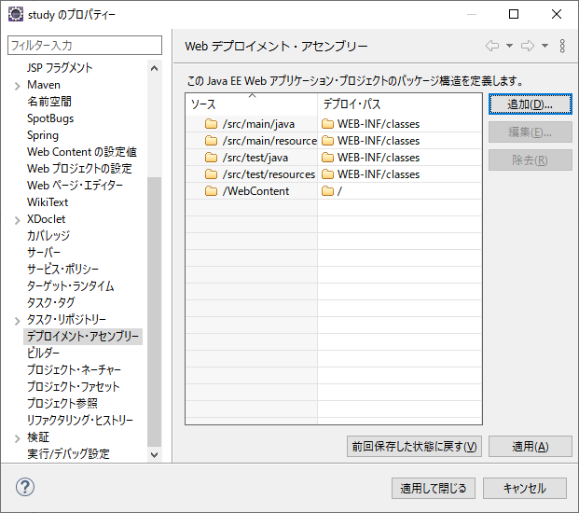Sort by the ソース column header

coord(252,104)
